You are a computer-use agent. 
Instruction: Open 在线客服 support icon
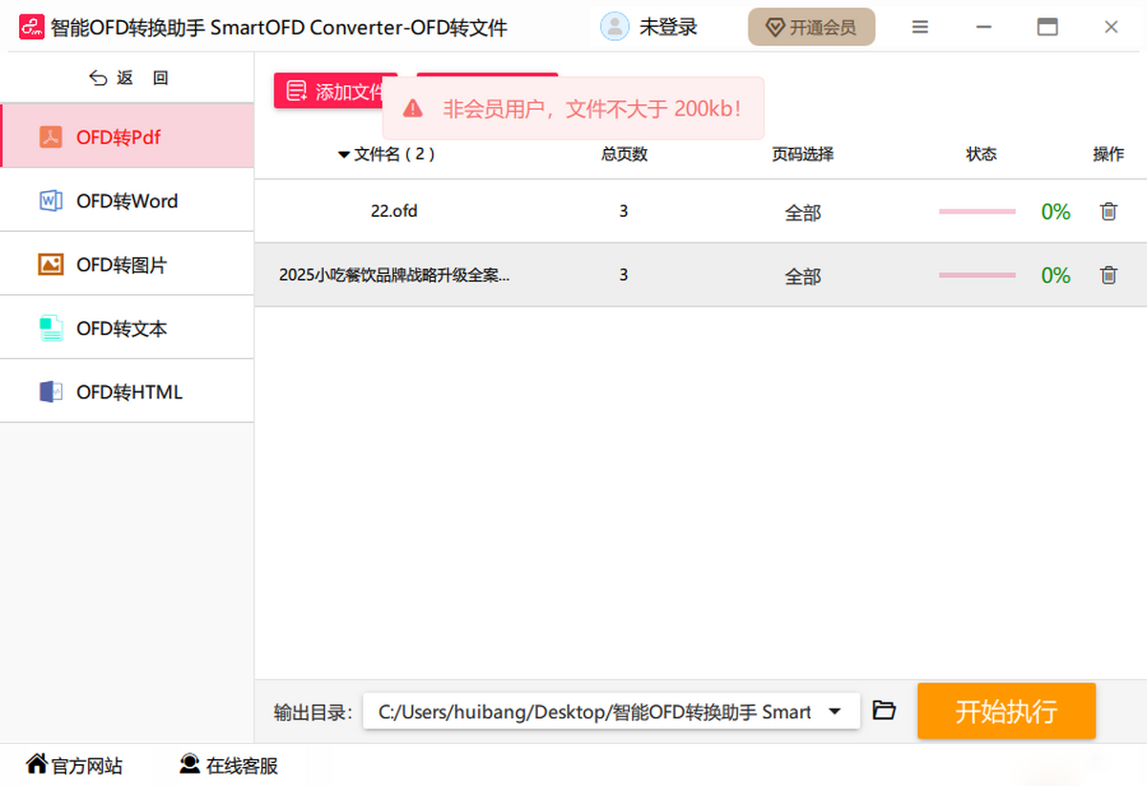pyautogui.click(x=190, y=764)
